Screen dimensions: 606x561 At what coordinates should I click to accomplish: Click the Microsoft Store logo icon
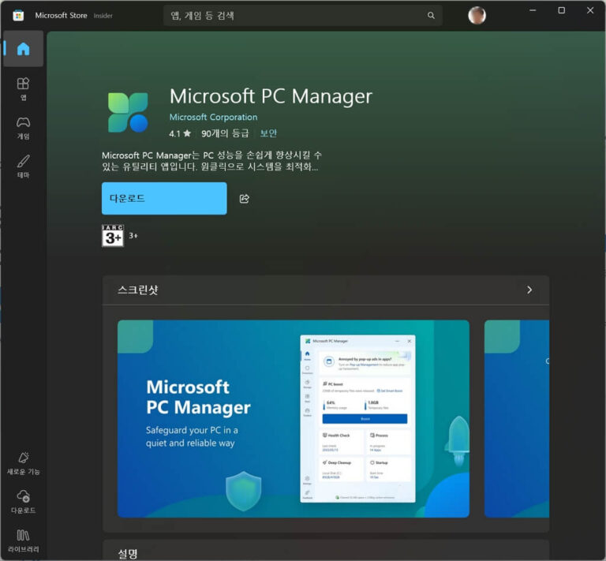point(18,16)
